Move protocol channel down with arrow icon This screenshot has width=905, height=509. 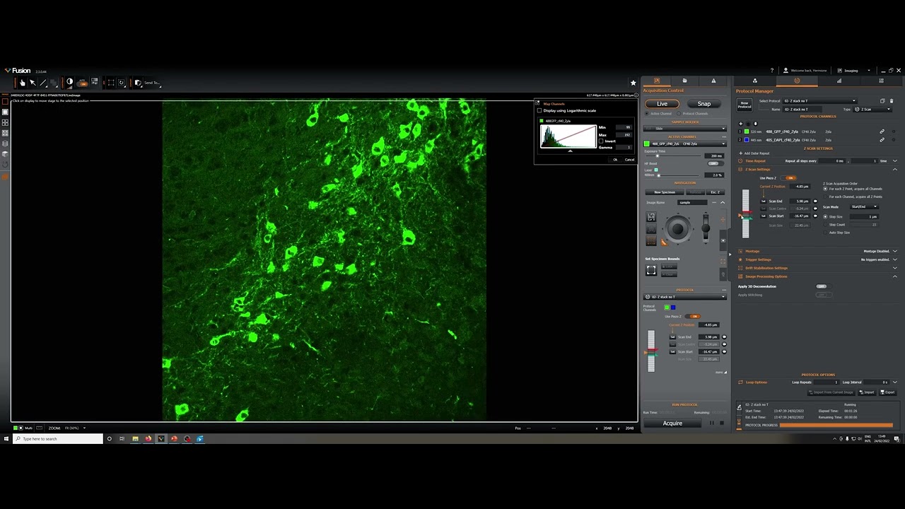[x=755, y=124]
